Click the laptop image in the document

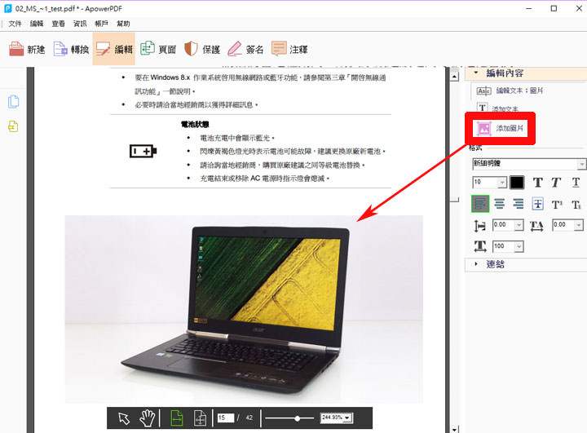[x=244, y=309]
